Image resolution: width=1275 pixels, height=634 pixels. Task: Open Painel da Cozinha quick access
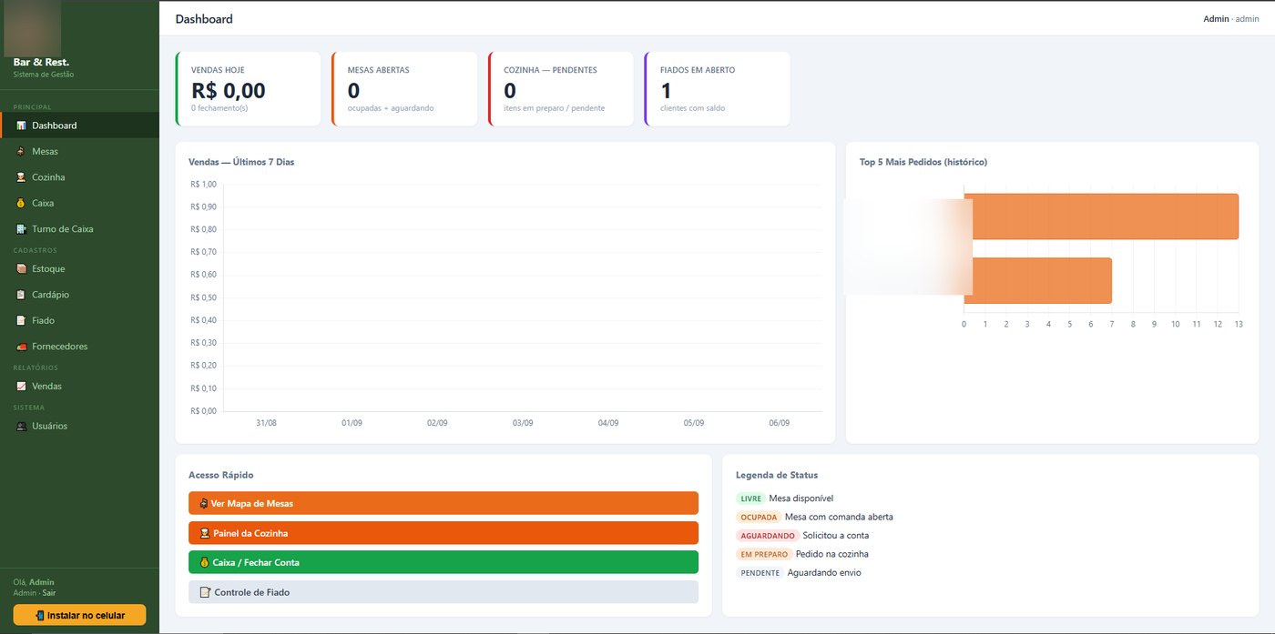(x=444, y=533)
